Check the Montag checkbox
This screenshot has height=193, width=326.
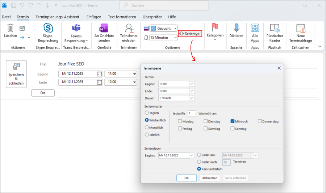(180, 121)
